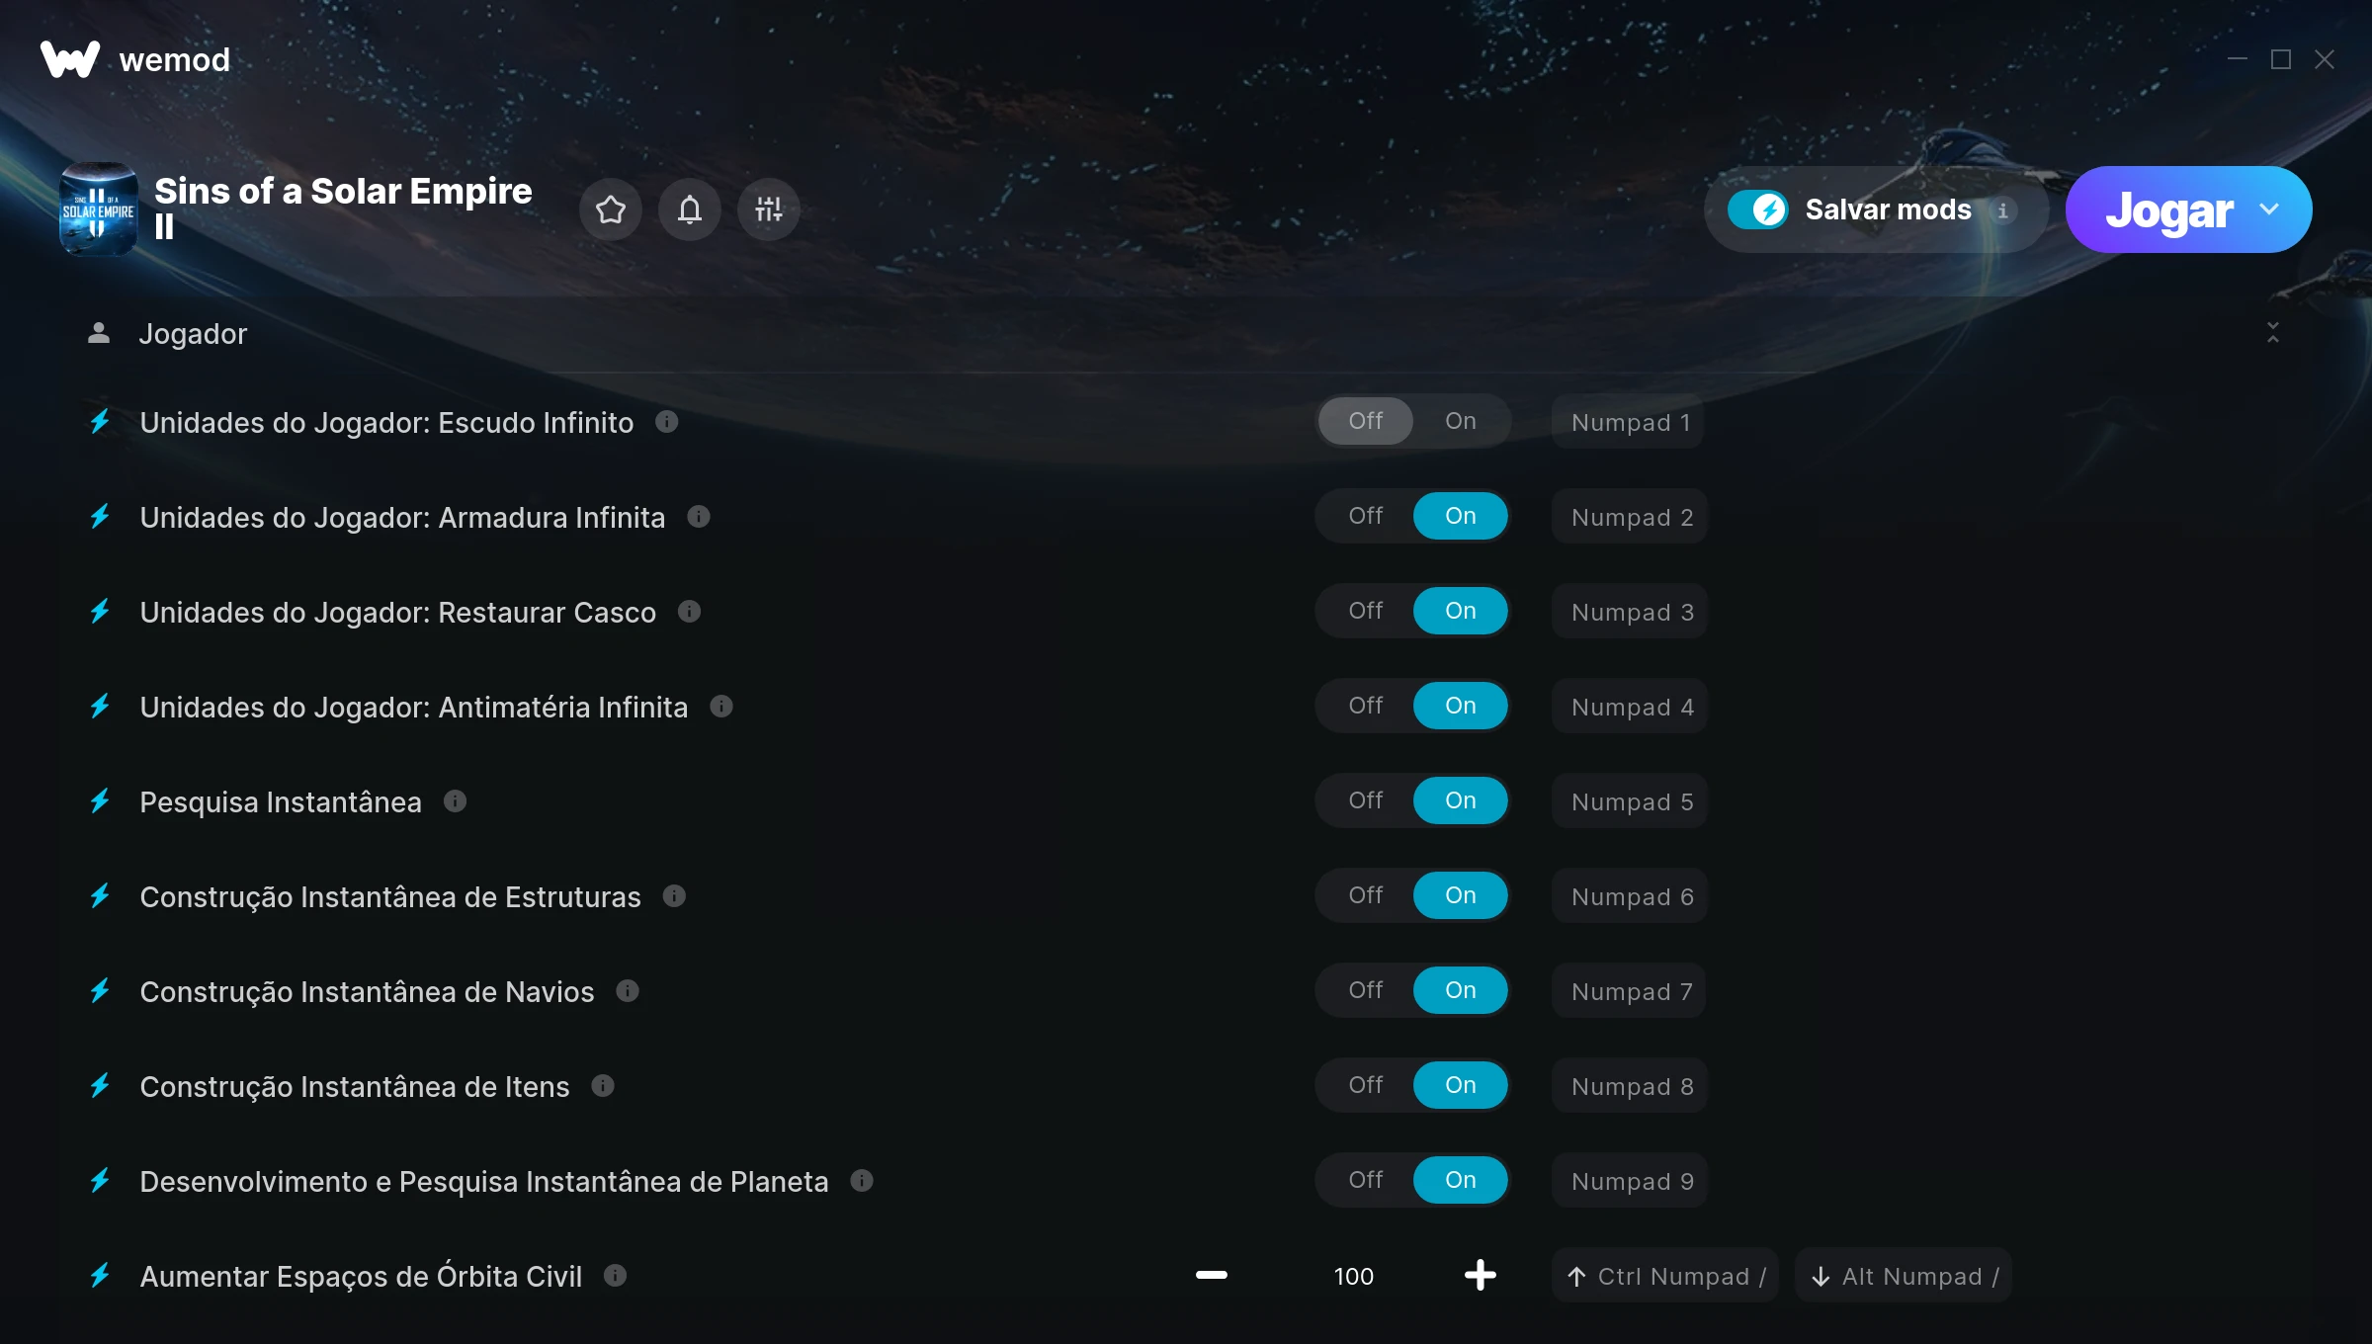Turn on Escudo Infinito toggle
This screenshot has width=2372, height=1344.
[x=1460, y=421]
